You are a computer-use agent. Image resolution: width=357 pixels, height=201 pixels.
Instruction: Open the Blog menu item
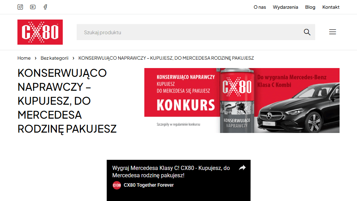[310, 7]
